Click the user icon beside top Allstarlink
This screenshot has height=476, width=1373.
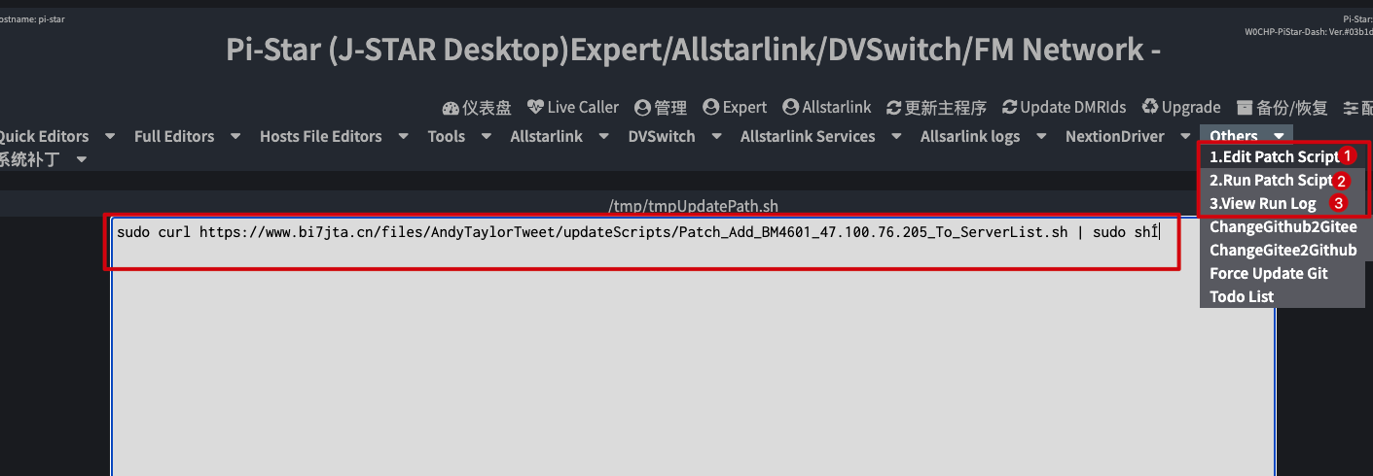coord(790,108)
